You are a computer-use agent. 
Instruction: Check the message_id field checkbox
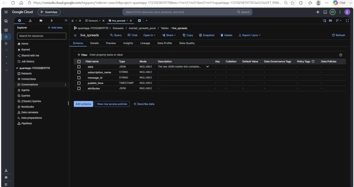click(79, 77)
